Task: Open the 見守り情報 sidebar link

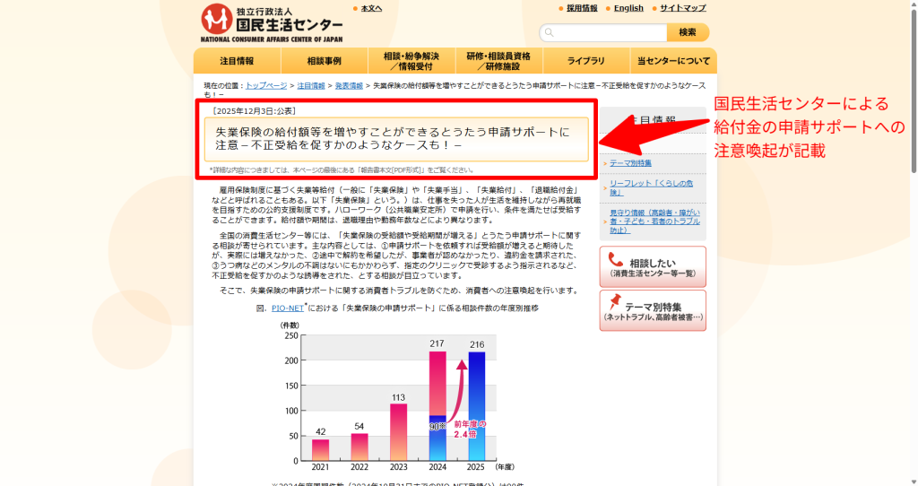Action: (x=654, y=221)
